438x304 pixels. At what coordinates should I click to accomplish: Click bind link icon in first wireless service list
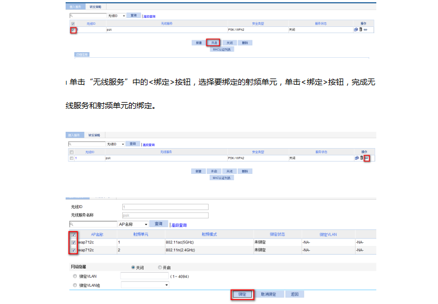[x=365, y=30]
